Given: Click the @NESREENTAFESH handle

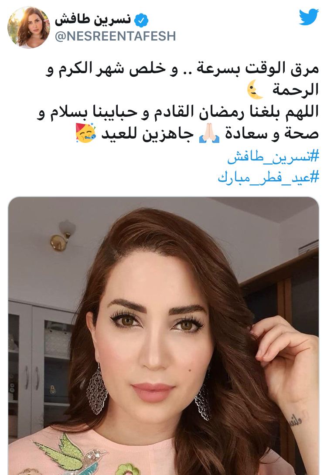Looking at the screenshot, I should [115, 36].
